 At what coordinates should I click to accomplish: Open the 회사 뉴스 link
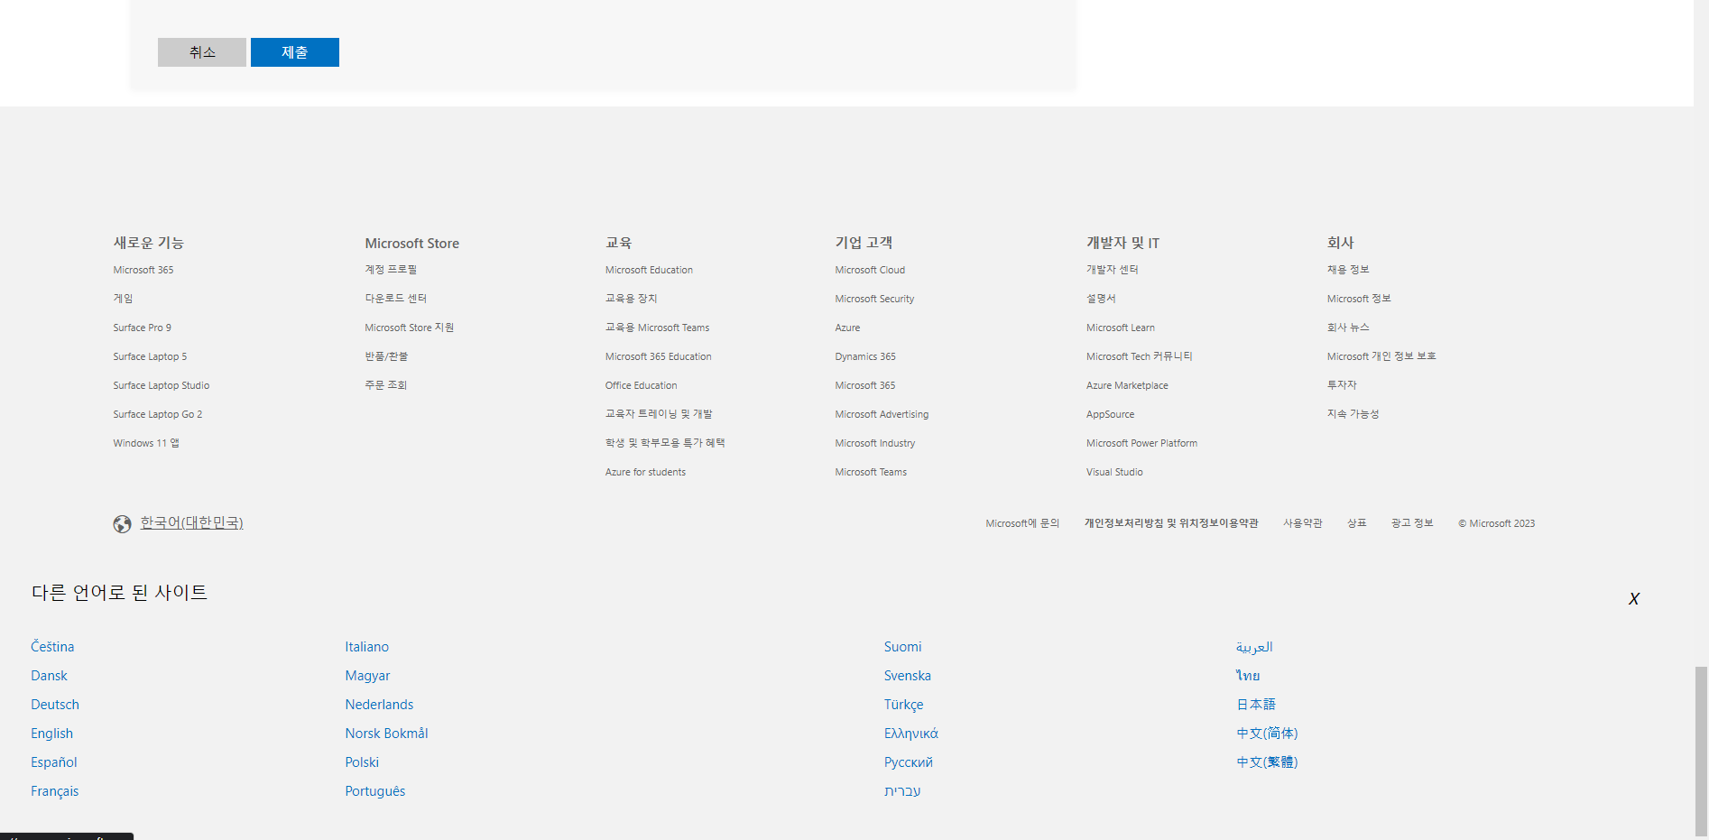pyautogui.click(x=1348, y=328)
